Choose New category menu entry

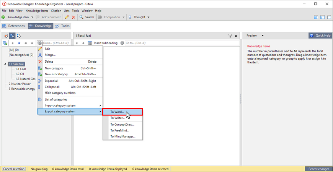tap(70, 68)
